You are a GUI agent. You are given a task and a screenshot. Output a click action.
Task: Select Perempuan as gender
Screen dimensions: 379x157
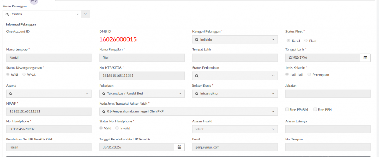pos(309,74)
